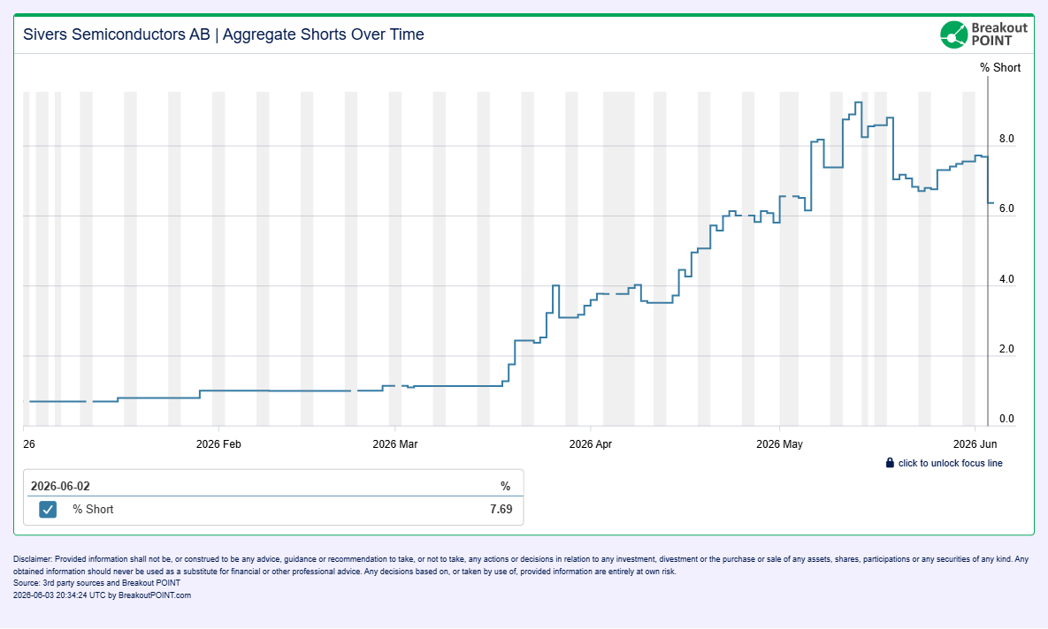The image size is (1048, 629).
Task: Click the % Short axis title
Action: pyautogui.click(x=1000, y=67)
